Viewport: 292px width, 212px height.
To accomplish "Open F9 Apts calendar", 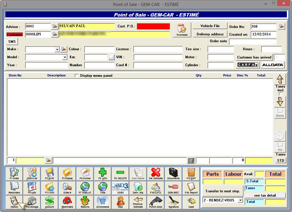I will [x=32, y=188].
